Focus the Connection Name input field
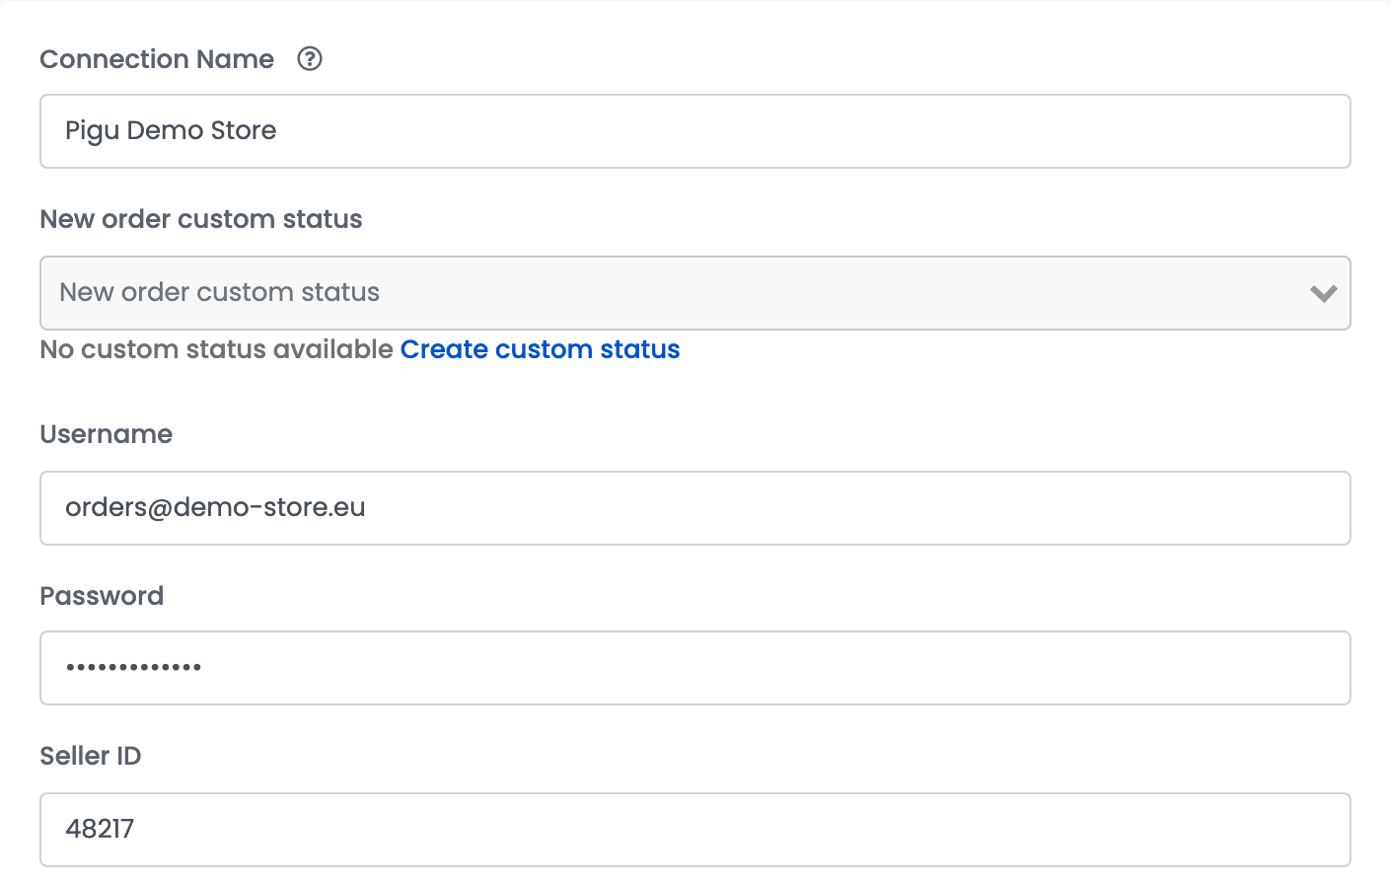This screenshot has width=1391, height=888. coord(695,131)
